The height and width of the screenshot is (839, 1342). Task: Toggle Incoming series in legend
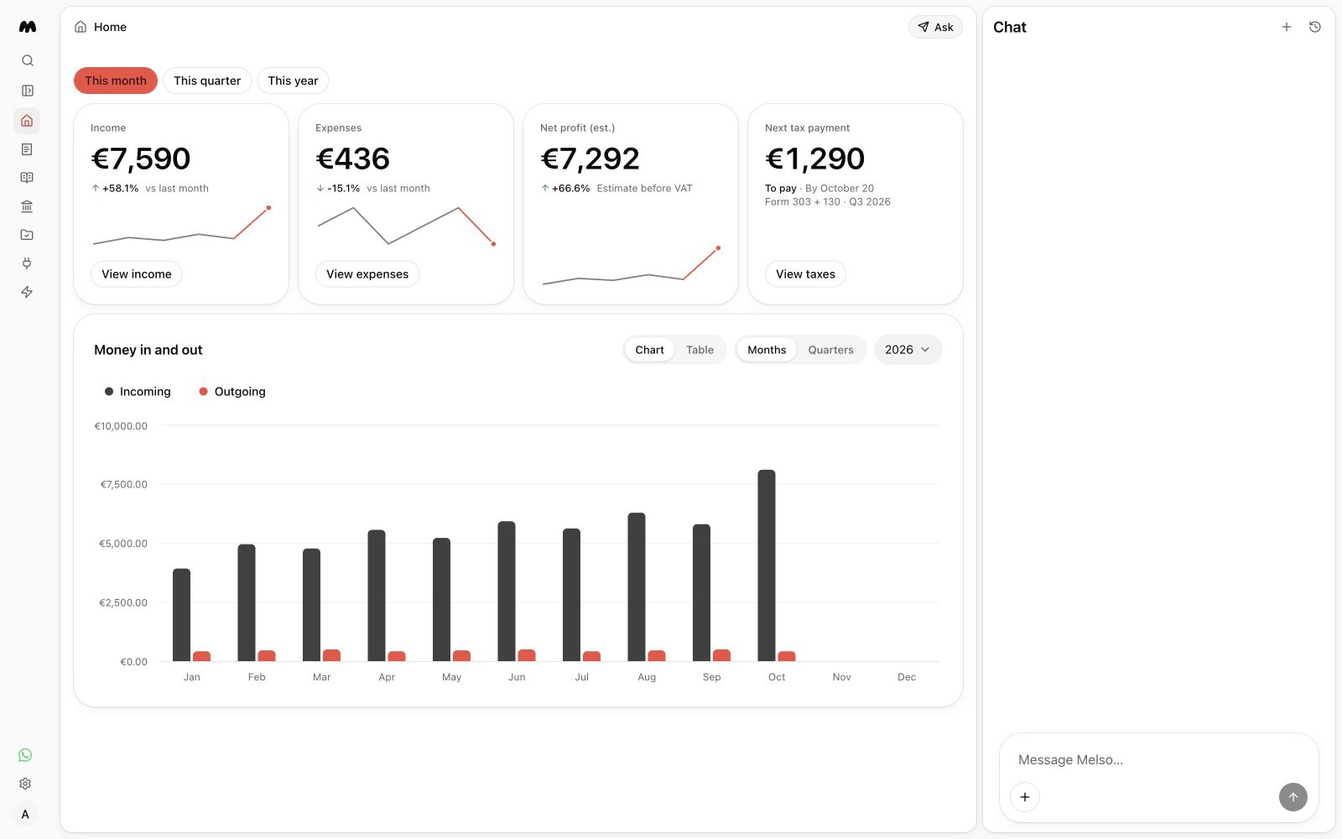pos(138,392)
